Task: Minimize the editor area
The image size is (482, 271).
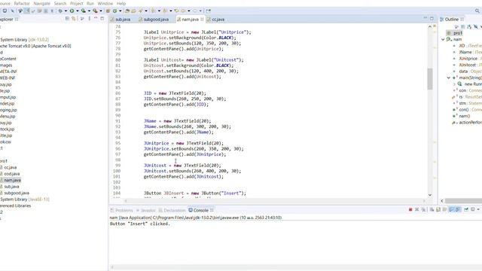Action: tap(426, 18)
